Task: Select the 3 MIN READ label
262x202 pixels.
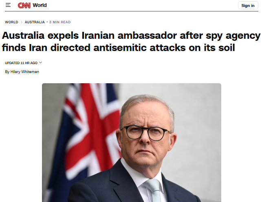Action: click(x=60, y=22)
